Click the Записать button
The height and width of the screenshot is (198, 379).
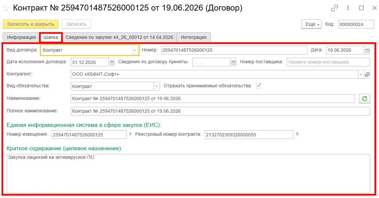[76, 24]
